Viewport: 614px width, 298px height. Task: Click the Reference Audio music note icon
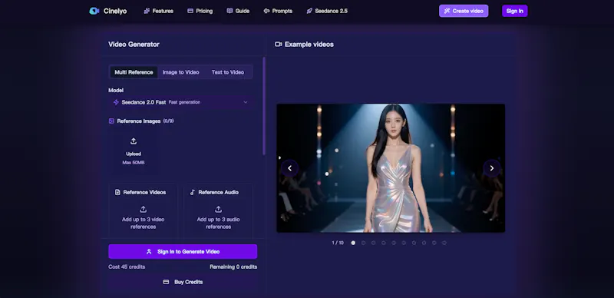193,192
